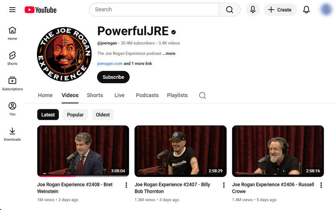Screen dimensions: 336x210
Task: Start voice search with microphone icon
Action: (x=253, y=10)
